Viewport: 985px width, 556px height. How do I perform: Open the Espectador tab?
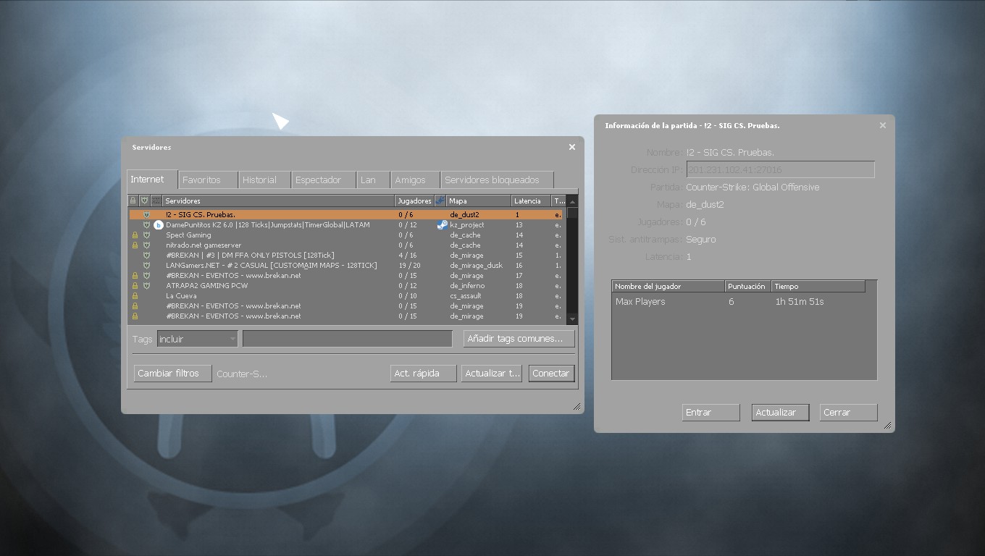tap(324, 180)
